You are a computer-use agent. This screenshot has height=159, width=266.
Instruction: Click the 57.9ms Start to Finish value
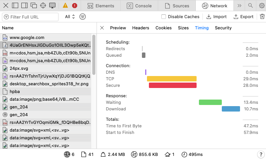coord(251,132)
